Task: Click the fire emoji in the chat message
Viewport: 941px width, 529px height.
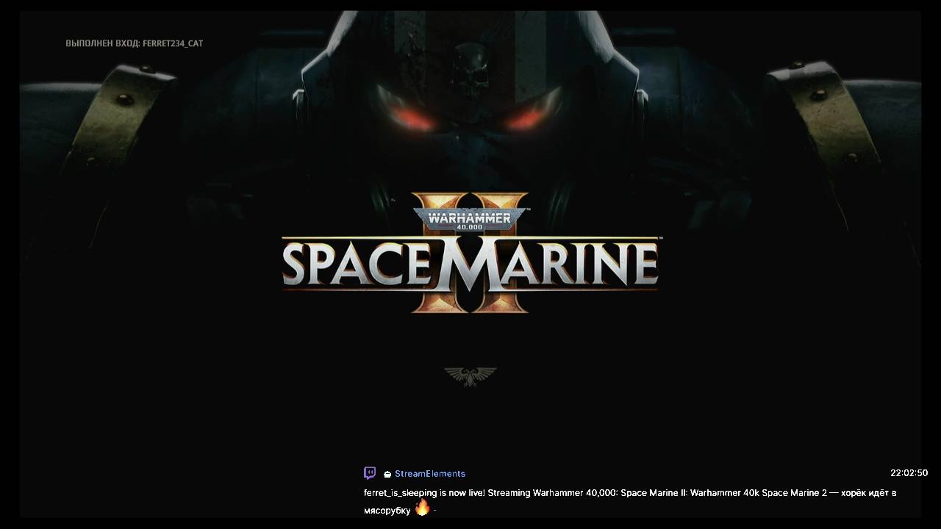Action: pyautogui.click(x=422, y=507)
